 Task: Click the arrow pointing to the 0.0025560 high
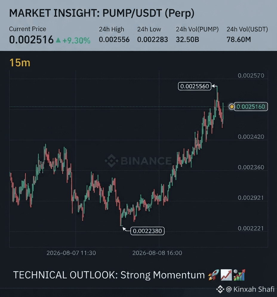point(215,86)
